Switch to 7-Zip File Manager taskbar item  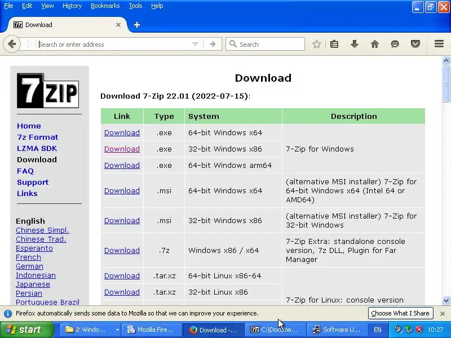(x=275, y=330)
